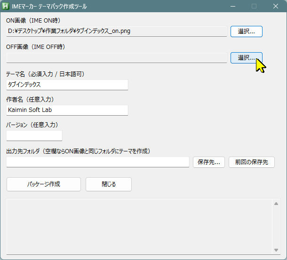This screenshot has width=287, height=260.
Task: Close the window with the X button
Action: click(x=276, y=6)
